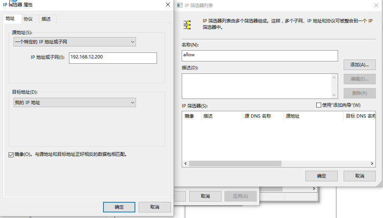Click the 名称 field containing allow

coord(259,55)
